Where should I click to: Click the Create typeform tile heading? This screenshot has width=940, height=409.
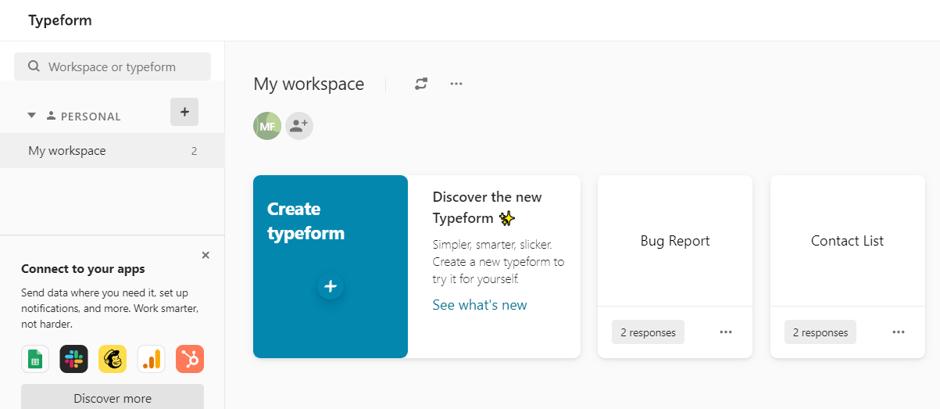(x=306, y=221)
